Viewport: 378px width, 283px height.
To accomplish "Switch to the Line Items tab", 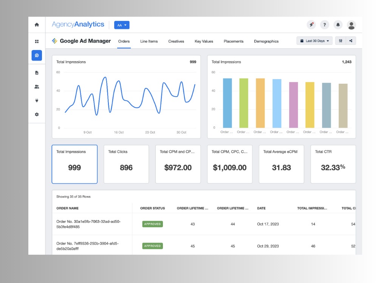I will coord(149,42).
